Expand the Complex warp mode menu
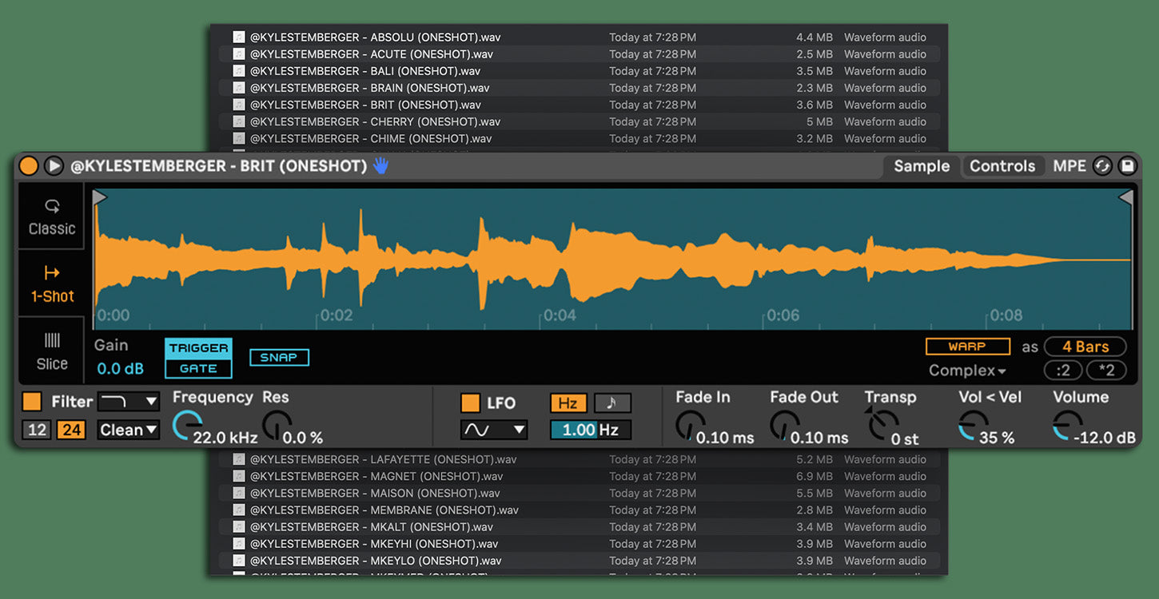Image resolution: width=1159 pixels, height=599 pixels. pos(967,371)
